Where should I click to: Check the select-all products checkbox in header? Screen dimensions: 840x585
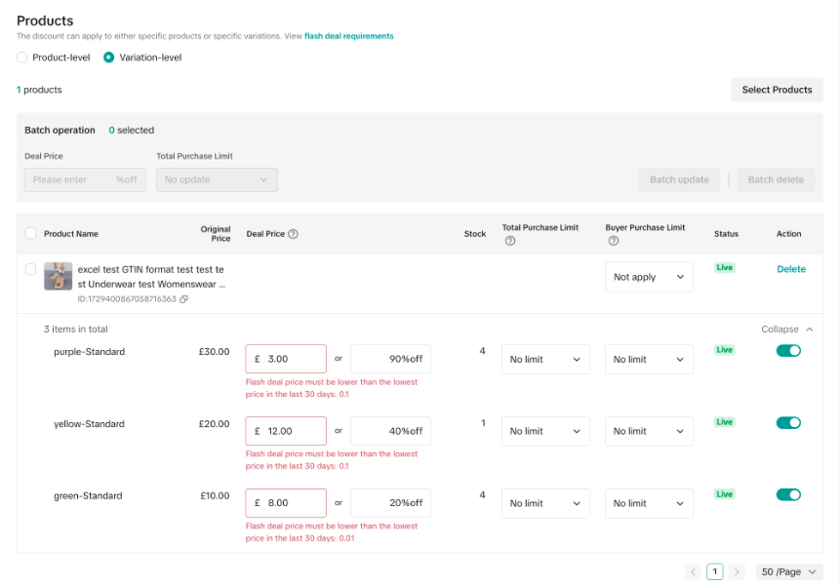pos(30,234)
